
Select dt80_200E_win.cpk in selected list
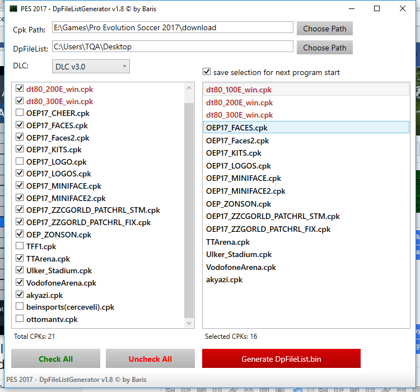tap(306, 102)
